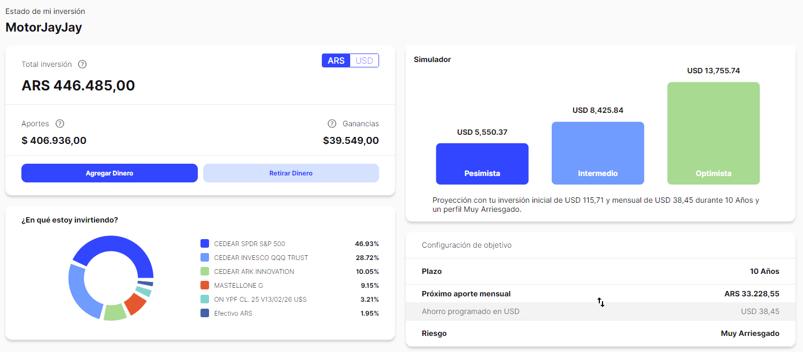This screenshot has height=352, width=803.
Task: Click the Agregar Dinero button
Action: click(x=109, y=173)
